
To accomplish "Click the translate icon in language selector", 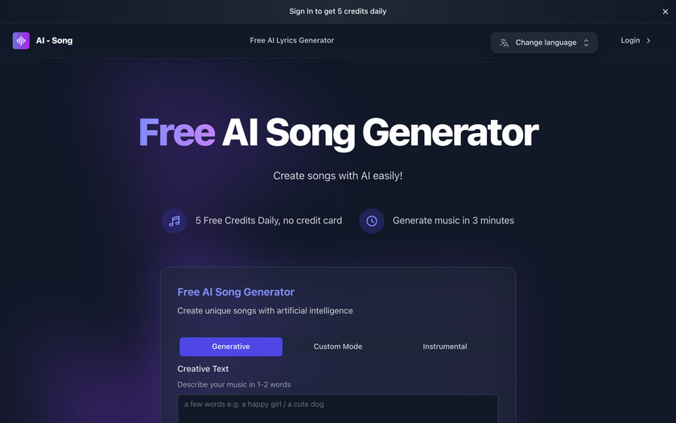I will click(x=504, y=43).
